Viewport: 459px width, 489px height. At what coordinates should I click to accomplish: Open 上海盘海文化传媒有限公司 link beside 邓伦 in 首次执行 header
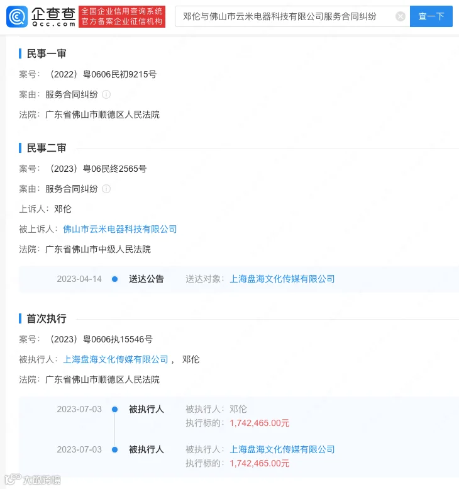pos(116,359)
